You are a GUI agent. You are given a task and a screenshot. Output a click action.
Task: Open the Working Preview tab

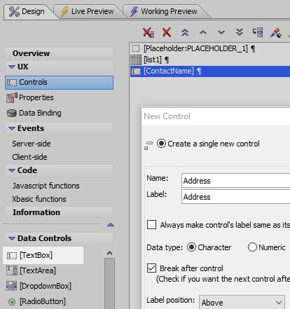(164, 11)
